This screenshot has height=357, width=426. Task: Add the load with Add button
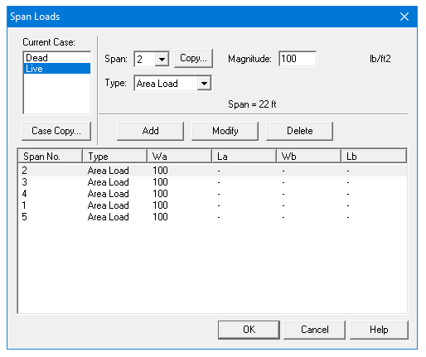[150, 131]
